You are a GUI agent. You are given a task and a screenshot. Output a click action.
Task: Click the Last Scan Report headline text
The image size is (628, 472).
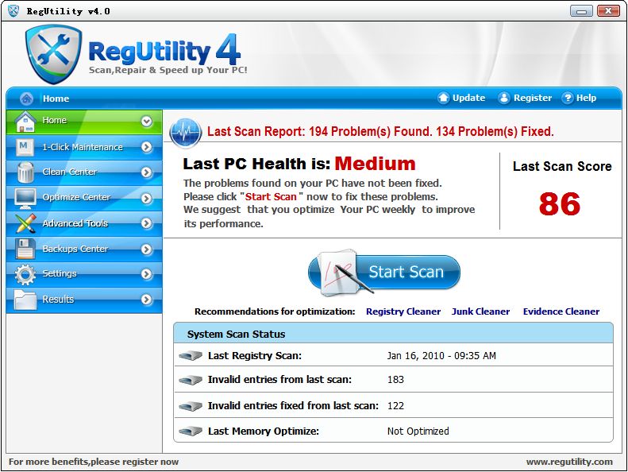[x=380, y=132]
